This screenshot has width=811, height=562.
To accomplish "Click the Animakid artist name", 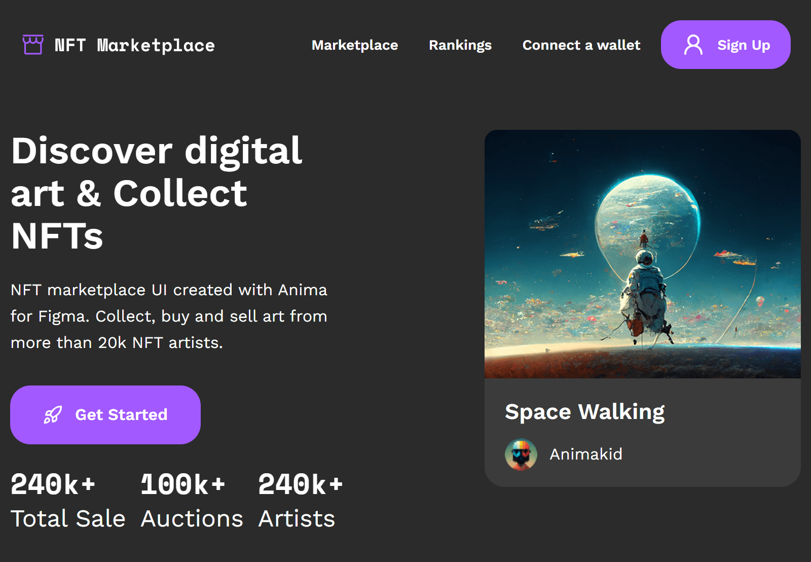I will click(x=586, y=454).
